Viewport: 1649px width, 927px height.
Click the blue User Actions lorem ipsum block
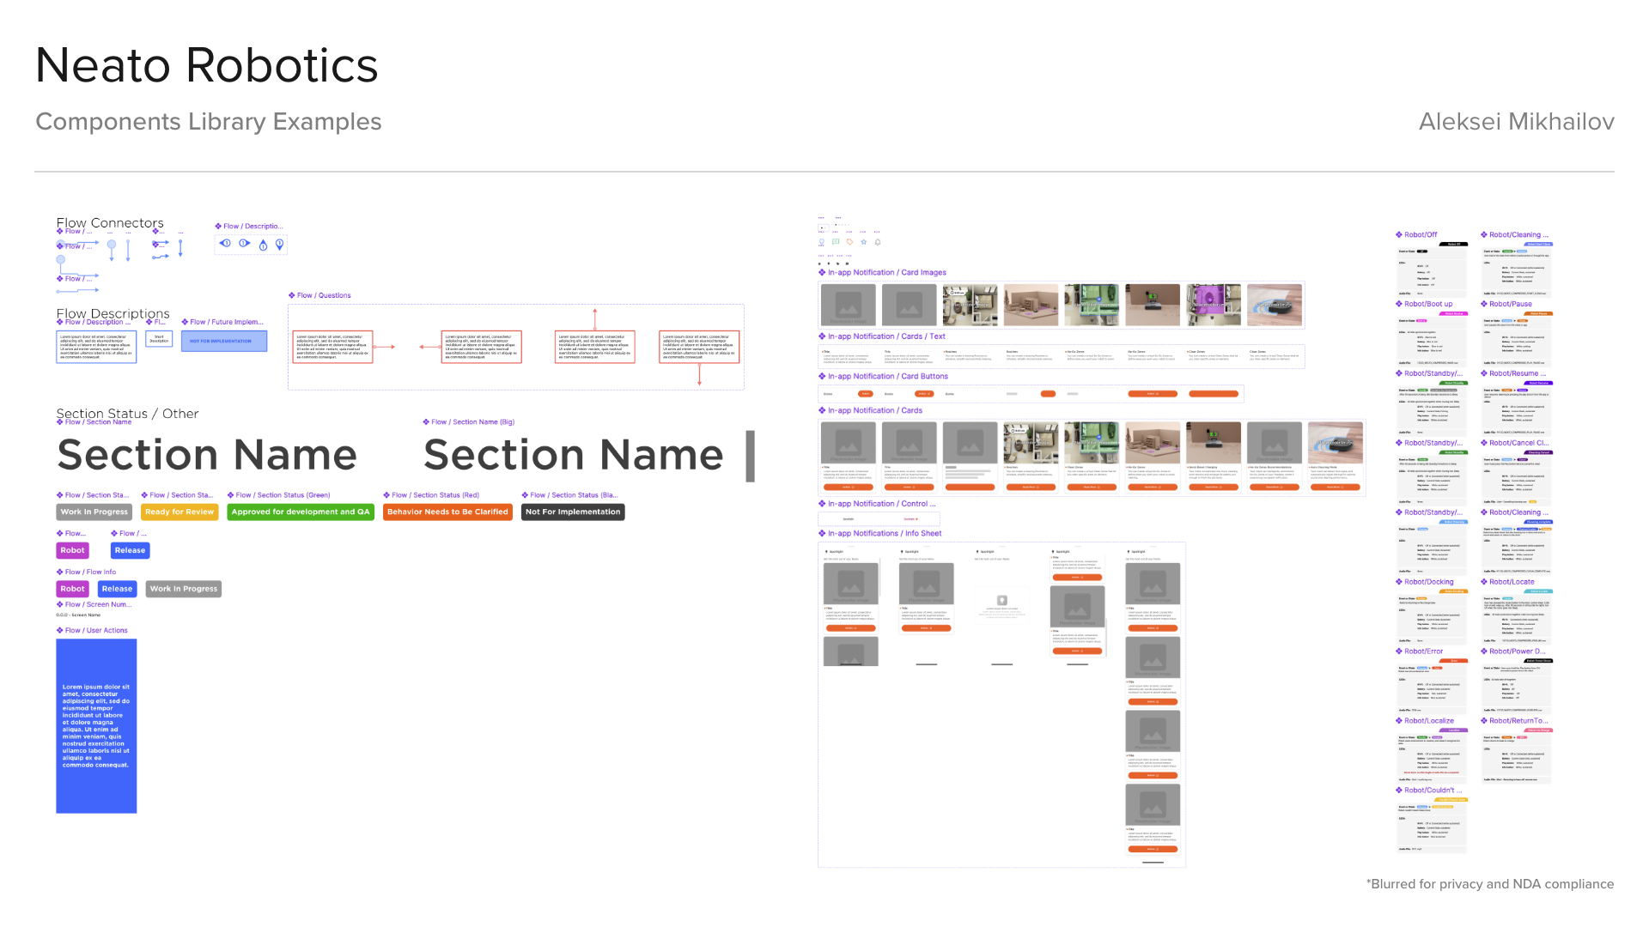pyautogui.click(x=96, y=726)
